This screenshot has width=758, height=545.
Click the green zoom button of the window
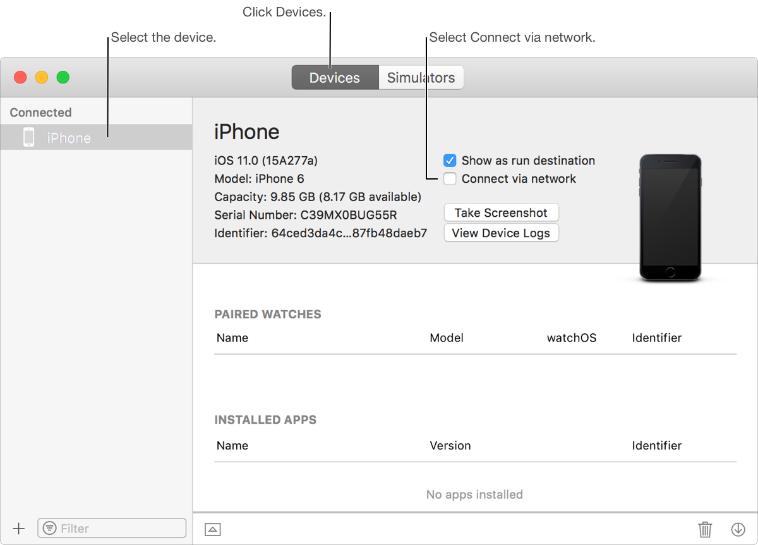63,77
